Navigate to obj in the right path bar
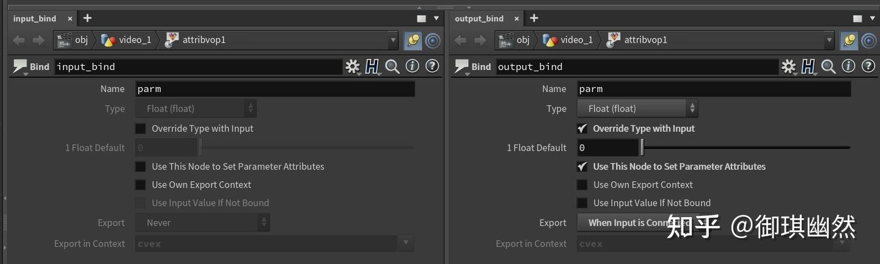 (x=515, y=40)
